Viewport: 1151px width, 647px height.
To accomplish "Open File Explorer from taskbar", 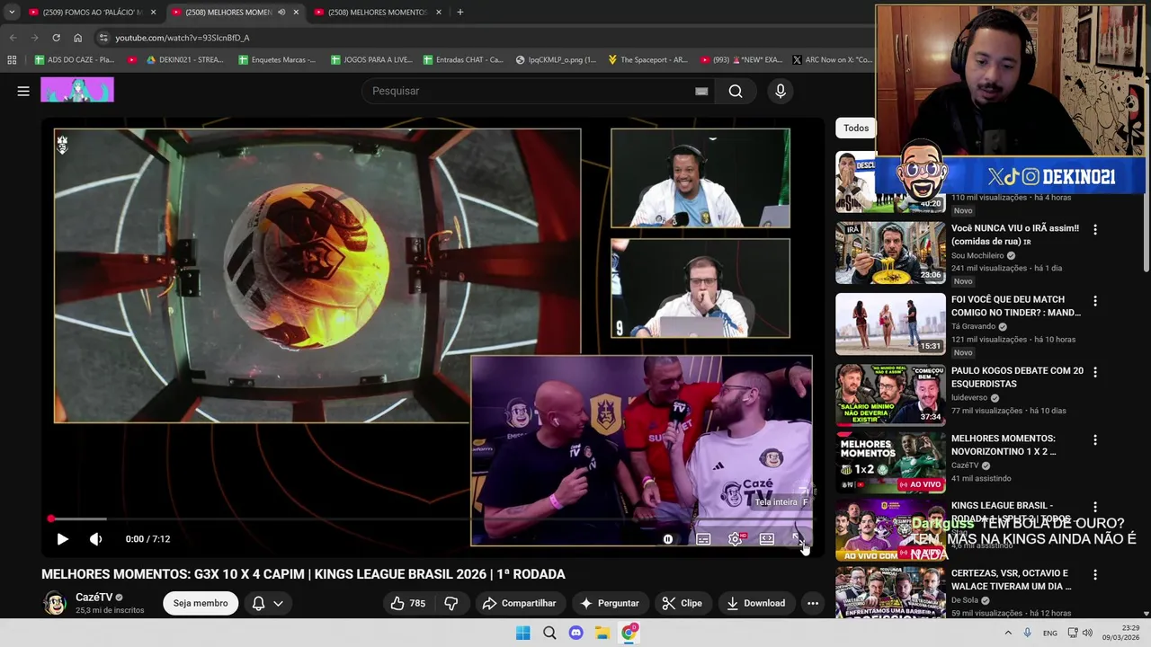I will pos(602,633).
